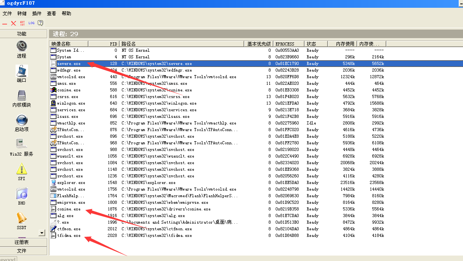Click the question mark help toolbar icon

point(40,23)
